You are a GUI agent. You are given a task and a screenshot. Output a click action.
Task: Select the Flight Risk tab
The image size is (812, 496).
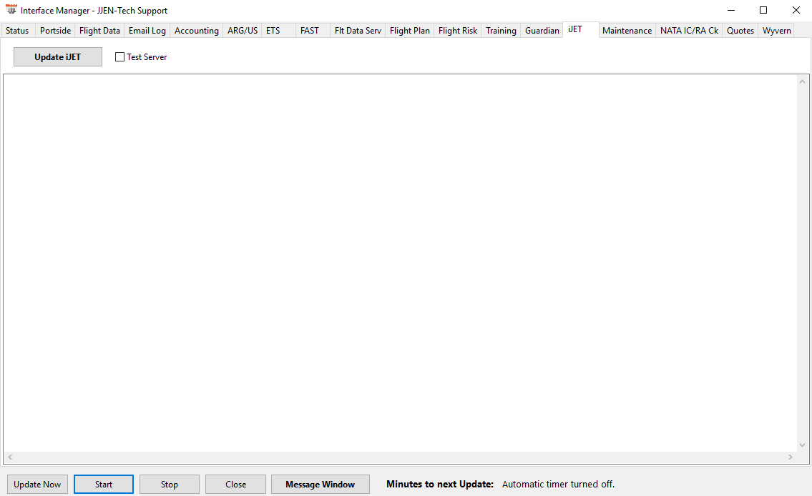(458, 31)
